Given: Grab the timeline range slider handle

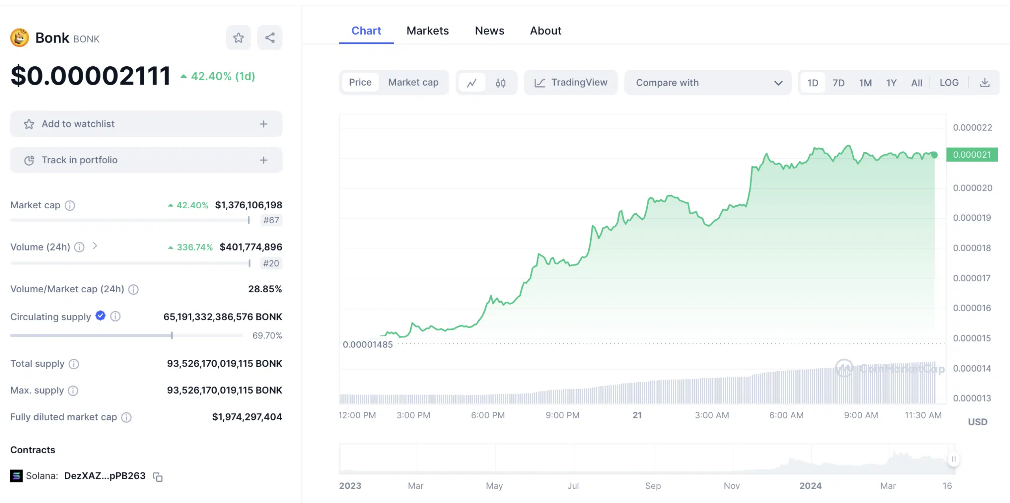Looking at the screenshot, I should click(x=954, y=459).
